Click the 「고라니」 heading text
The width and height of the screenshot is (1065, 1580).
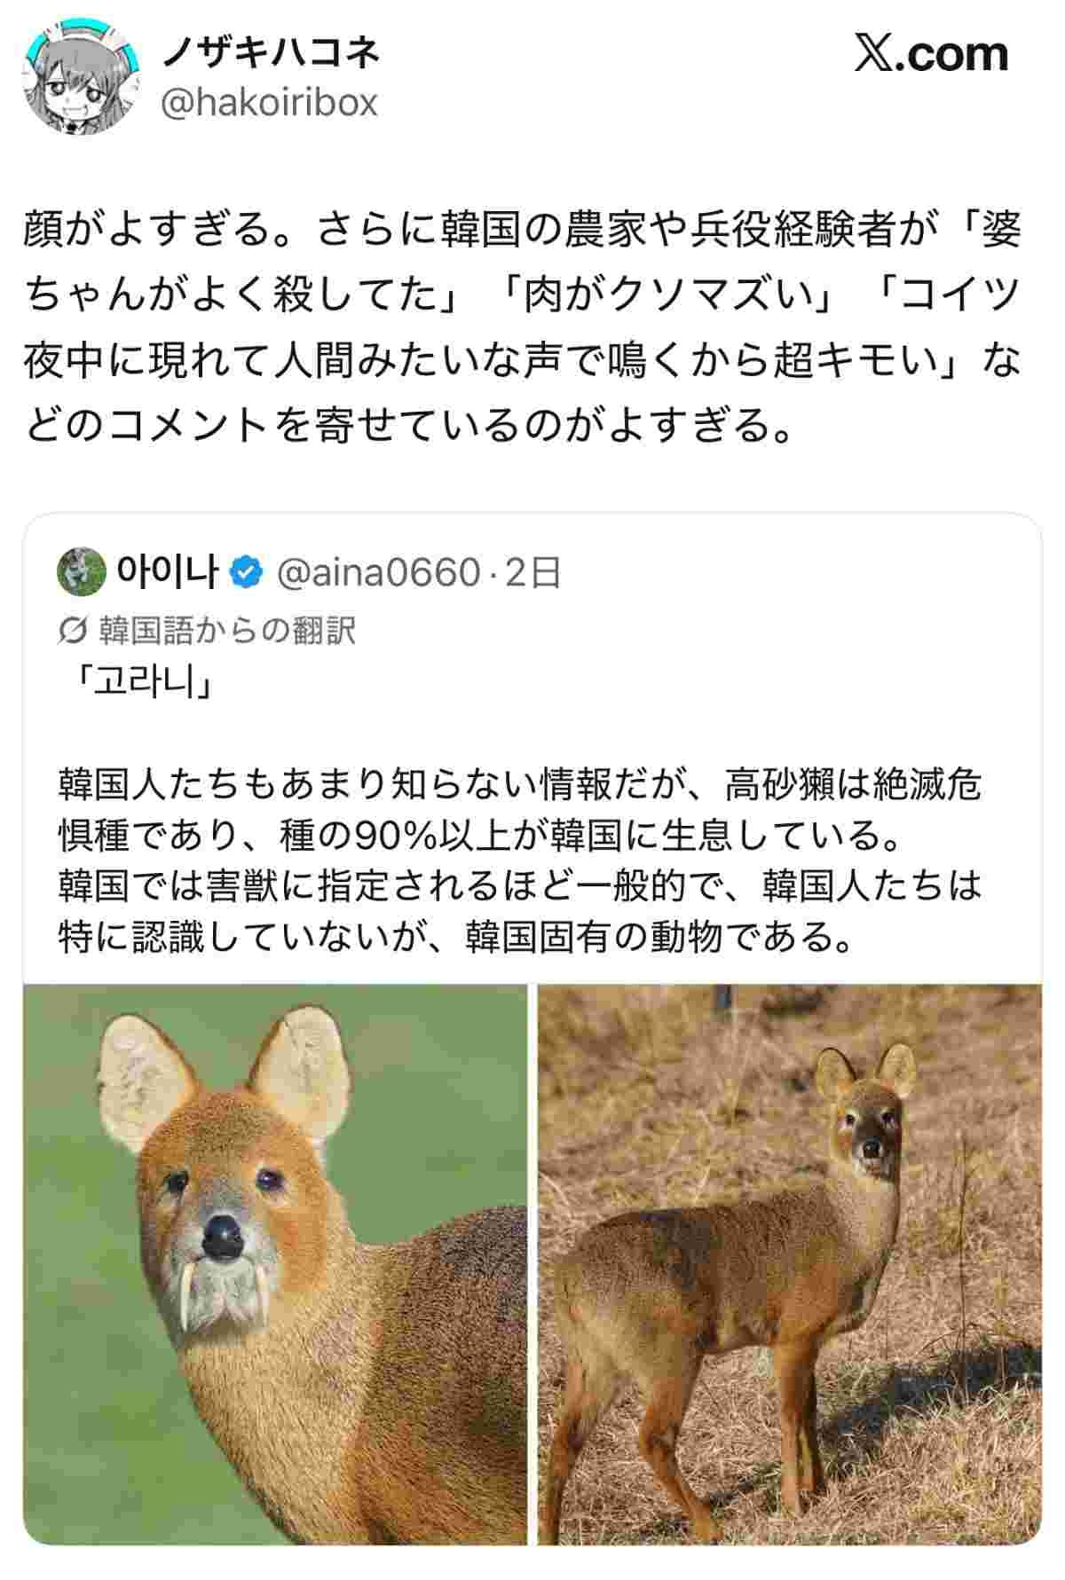140,686
